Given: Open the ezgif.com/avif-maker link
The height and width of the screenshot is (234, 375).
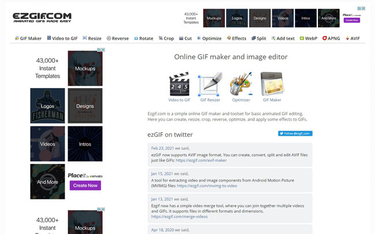Looking at the screenshot, I should [201, 160].
